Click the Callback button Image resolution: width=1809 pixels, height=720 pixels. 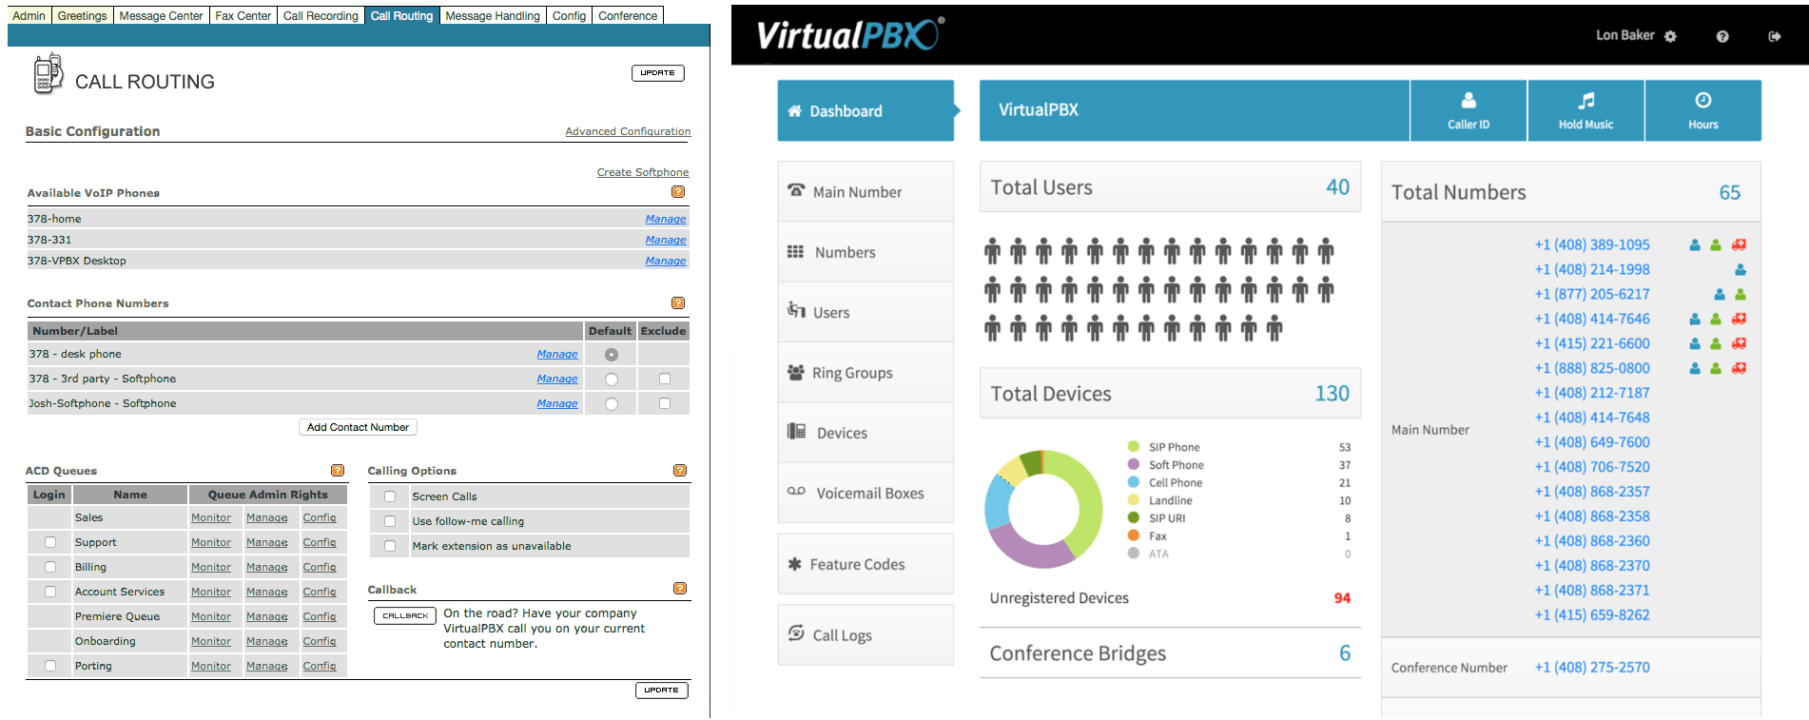tap(405, 615)
